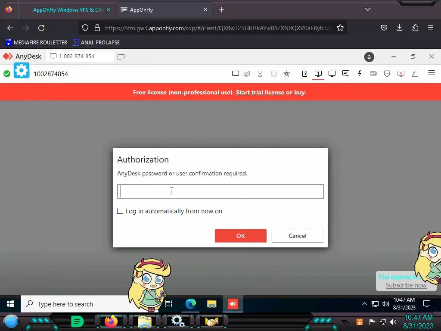
Task: Open Firefox downloads panel
Action: click(x=399, y=28)
